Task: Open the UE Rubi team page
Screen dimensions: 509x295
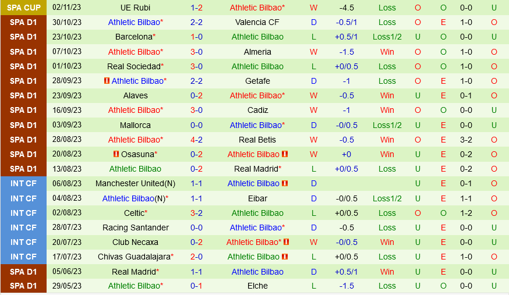Action: pos(135,8)
